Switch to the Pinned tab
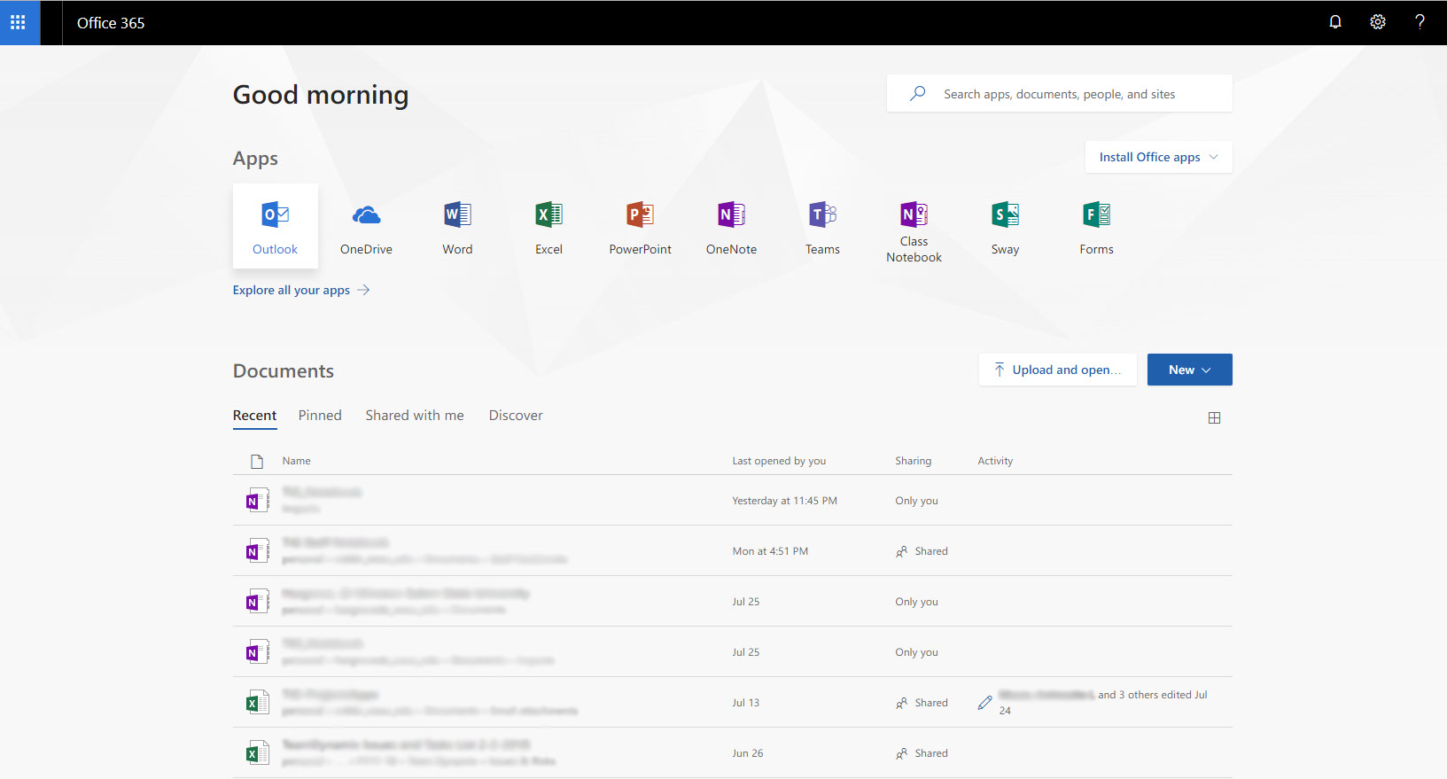The width and height of the screenshot is (1447, 779). coord(320,416)
